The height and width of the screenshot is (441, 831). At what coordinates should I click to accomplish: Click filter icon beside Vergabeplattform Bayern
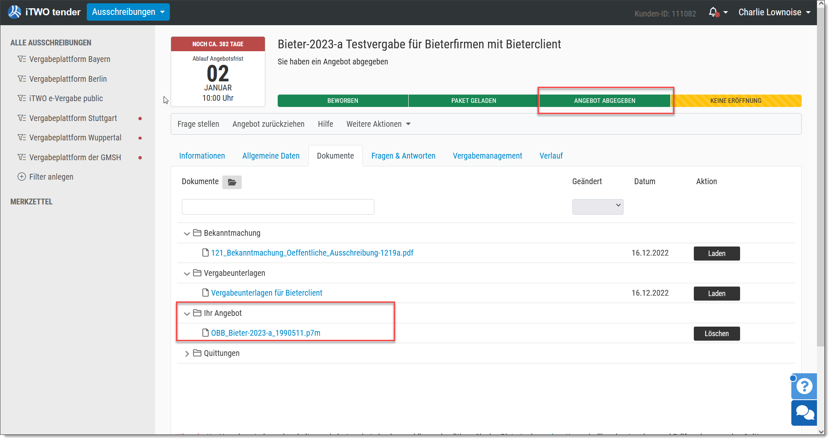(22, 59)
